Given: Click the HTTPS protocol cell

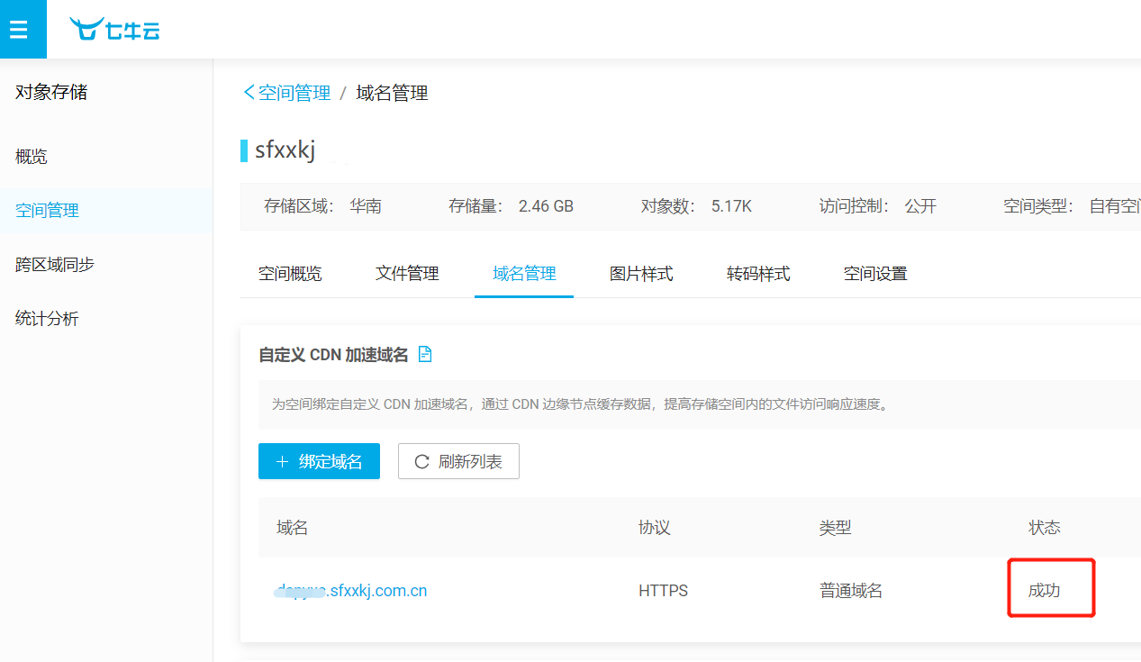Looking at the screenshot, I should (663, 591).
